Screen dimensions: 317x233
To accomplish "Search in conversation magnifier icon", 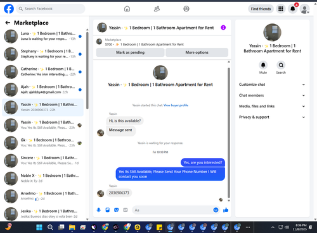I will pyautogui.click(x=281, y=65).
